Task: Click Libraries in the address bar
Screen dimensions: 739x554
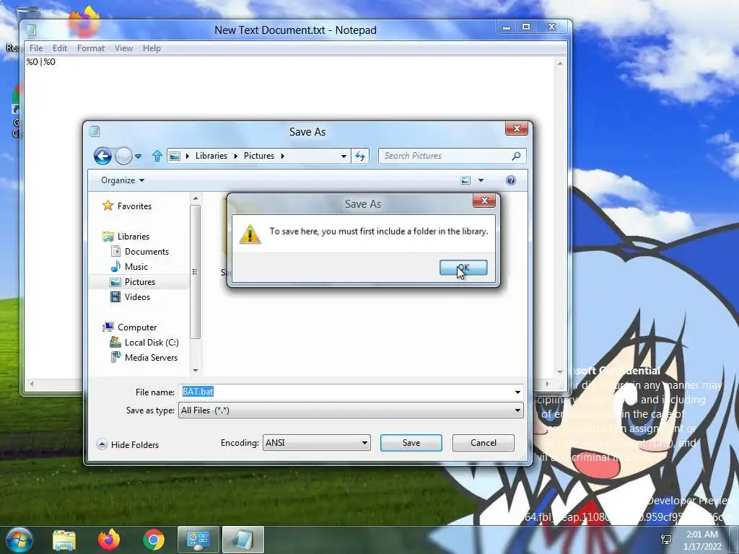Action: click(x=211, y=156)
